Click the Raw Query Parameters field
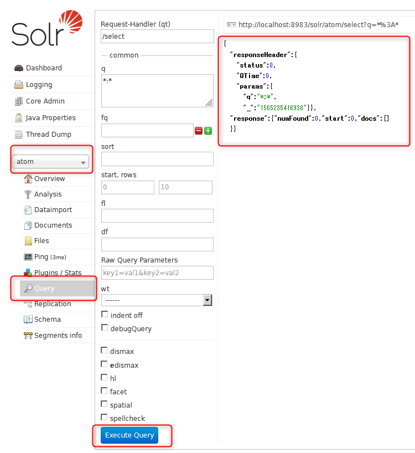The height and width of the screenshot is (453, 415). [x=157, y=272]
